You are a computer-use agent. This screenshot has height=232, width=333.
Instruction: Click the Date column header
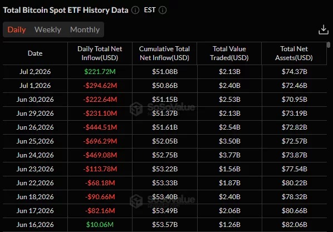coord(35,53)
